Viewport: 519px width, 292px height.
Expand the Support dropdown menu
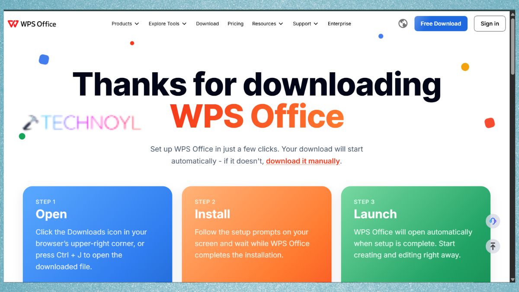click(305, 24)
